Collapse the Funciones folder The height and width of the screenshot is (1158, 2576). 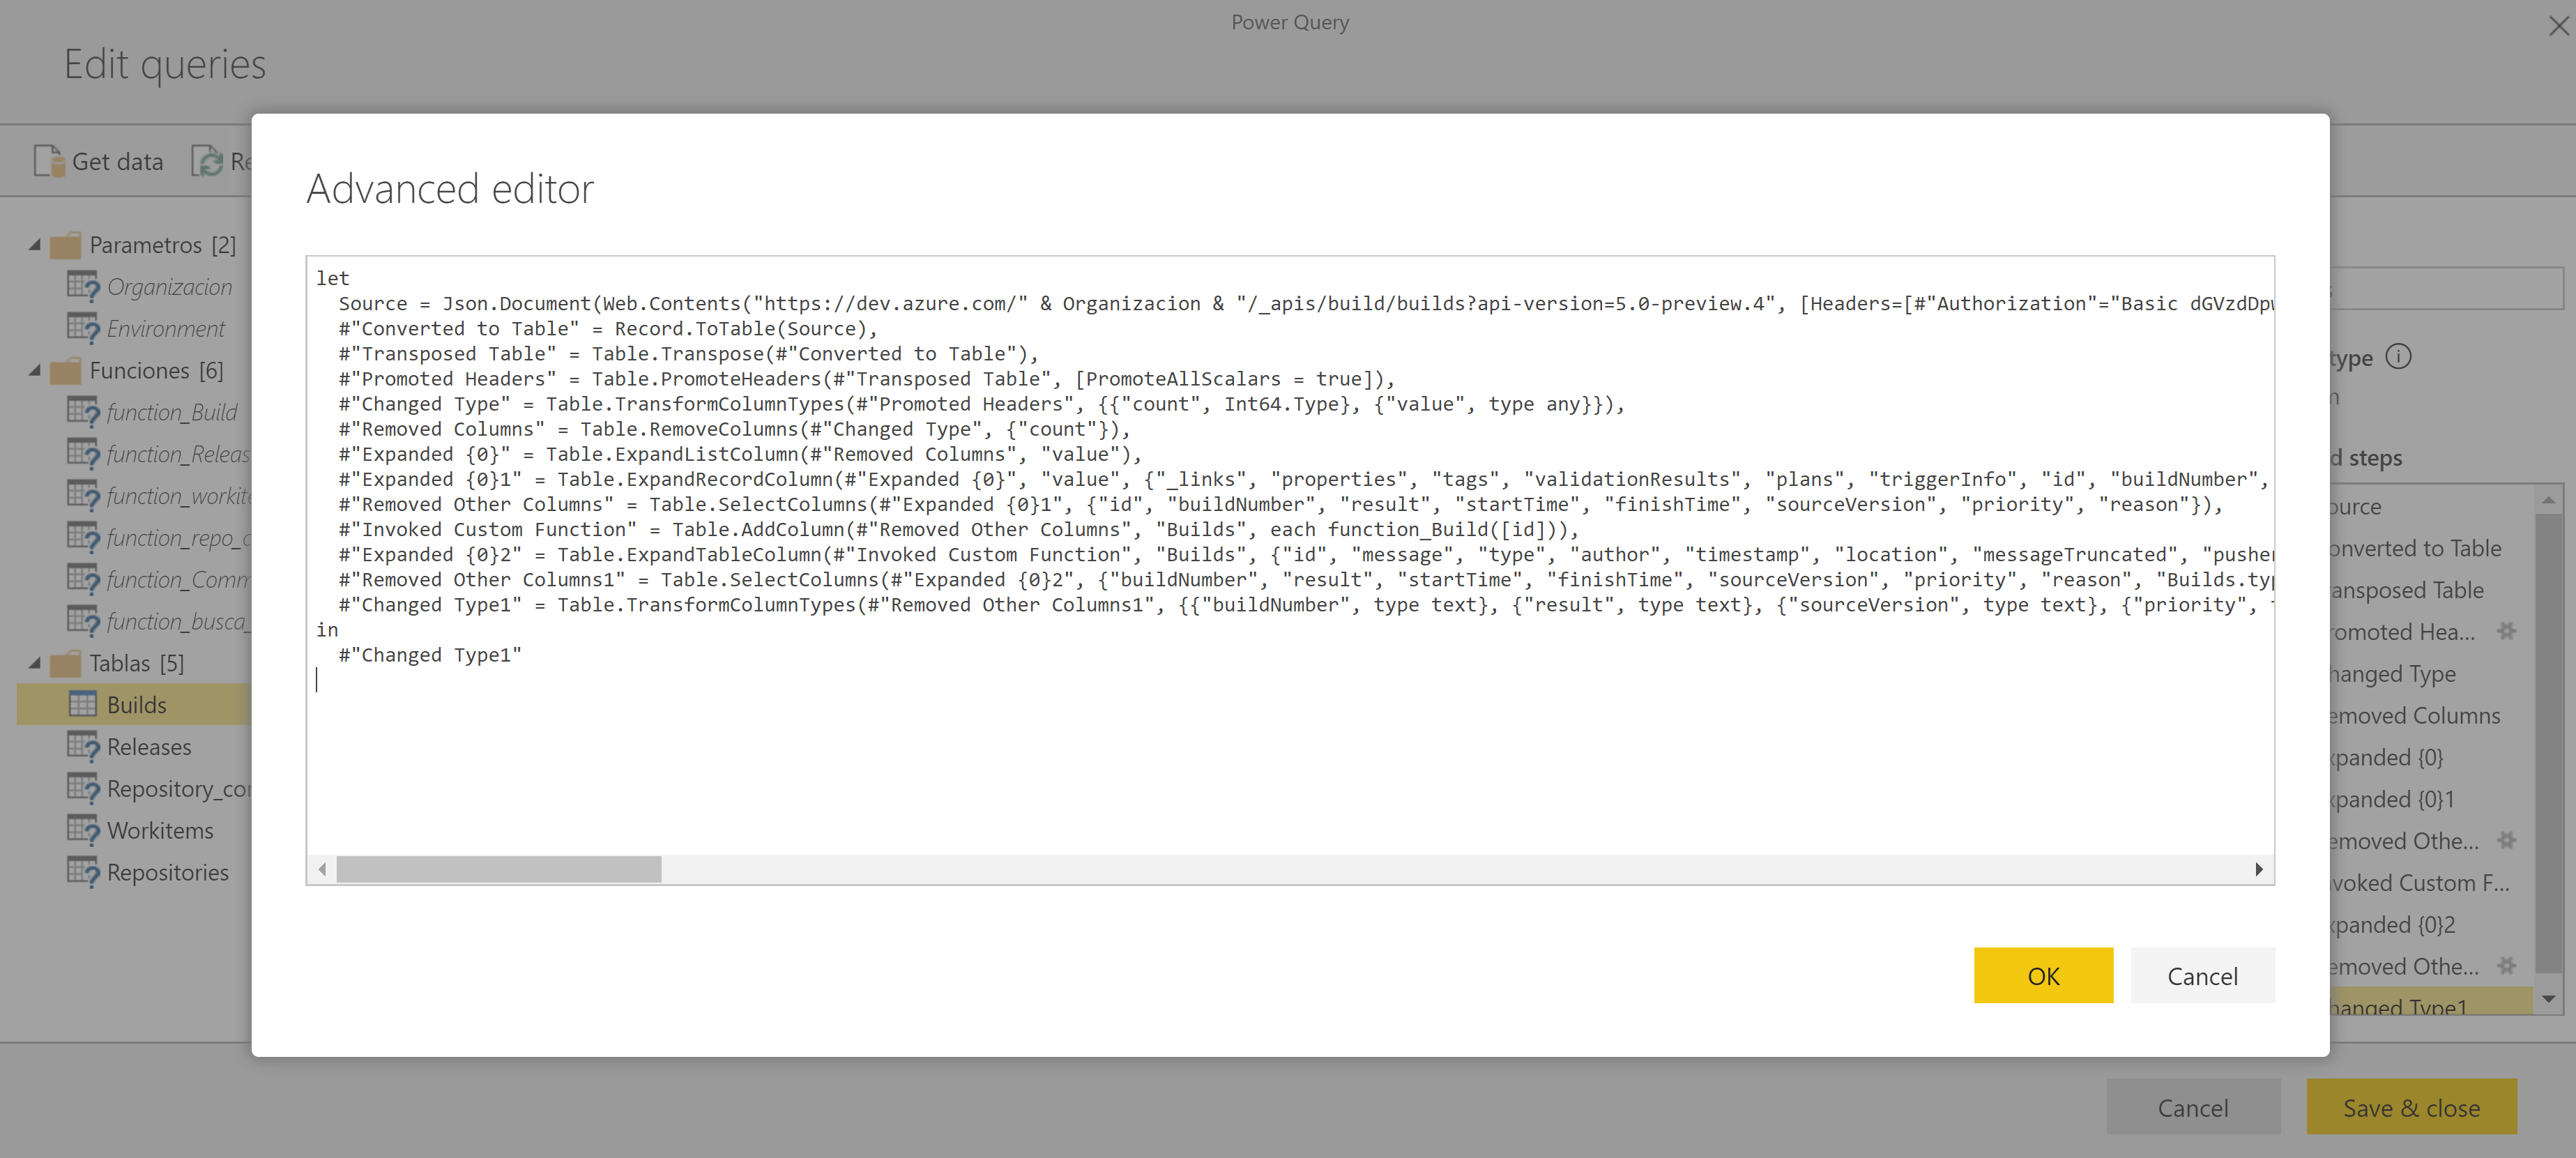pyautogui.click(x=35, y=371)
